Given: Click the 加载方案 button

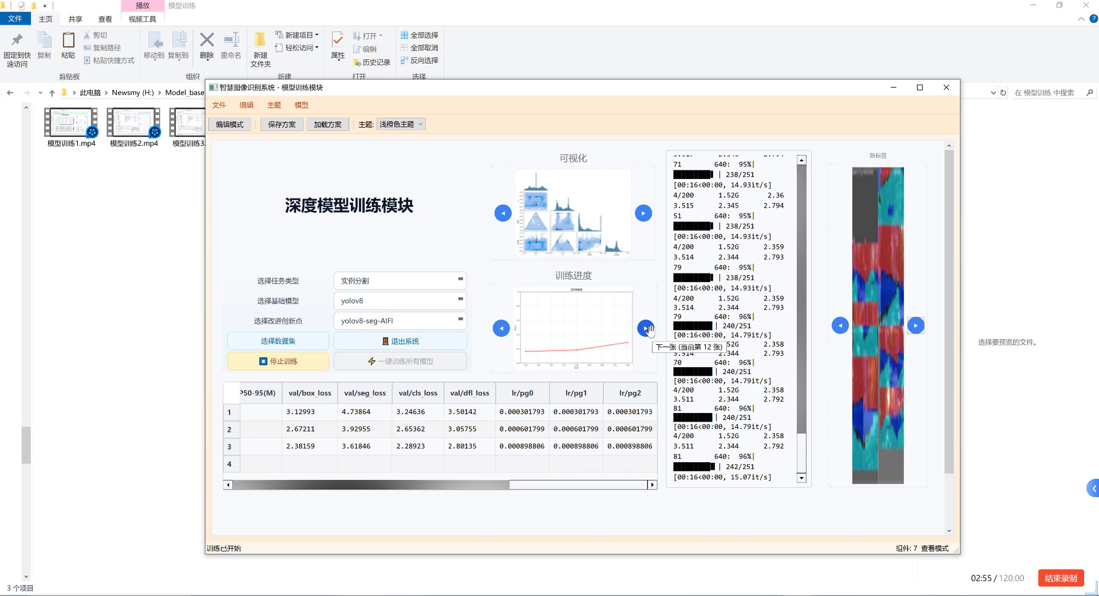Looking at the screenshot, I should point(327,124).
